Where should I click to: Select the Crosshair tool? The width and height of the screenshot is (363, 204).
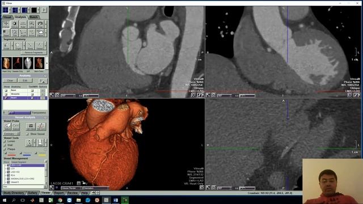(6, 24)
